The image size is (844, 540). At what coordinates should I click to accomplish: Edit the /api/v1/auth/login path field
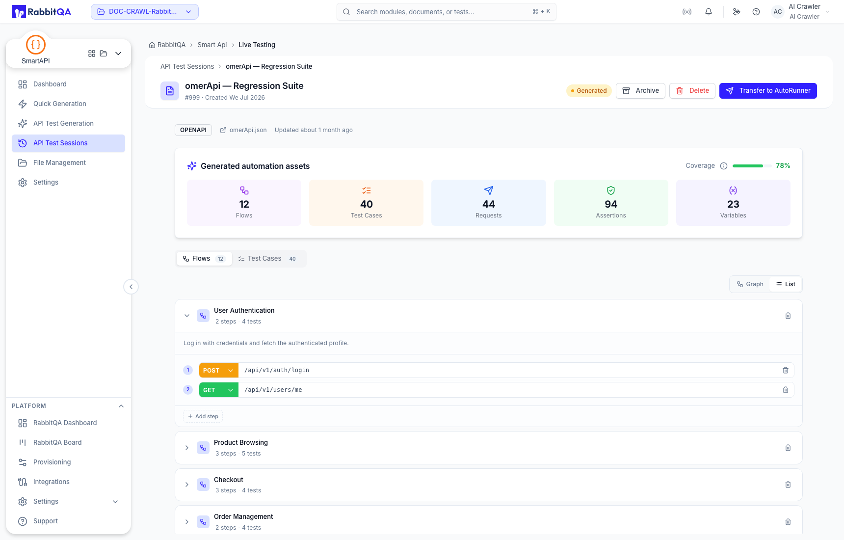coord(507,370)
